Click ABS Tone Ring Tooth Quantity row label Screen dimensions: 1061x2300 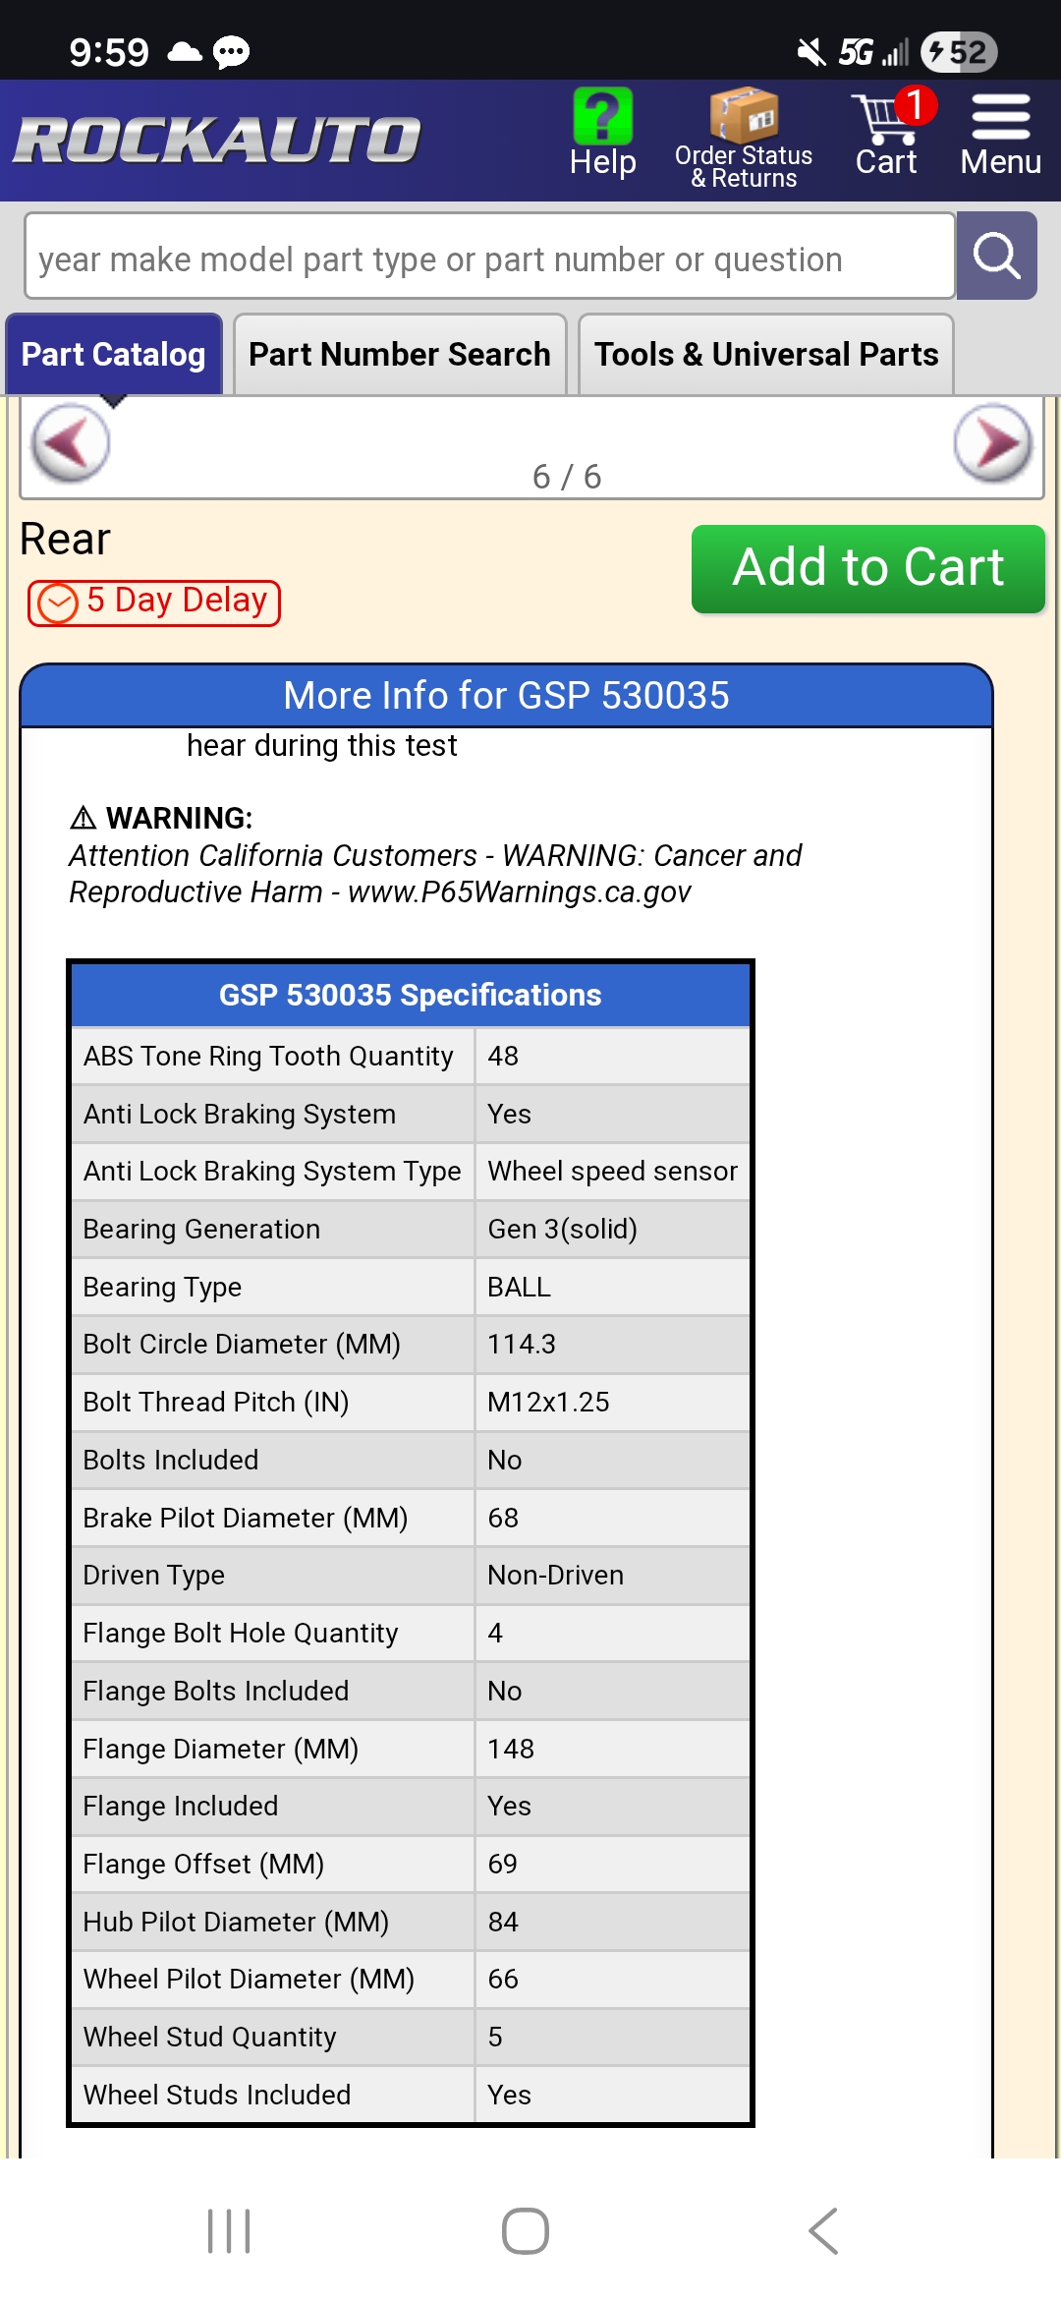[268, 1056]
